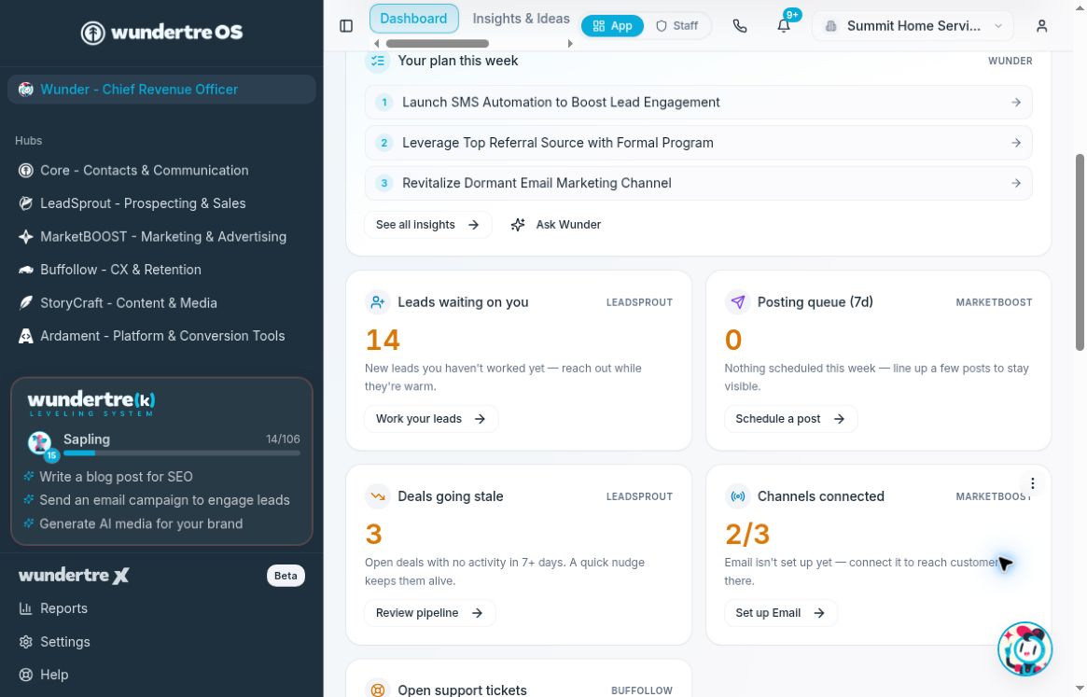1087x697 pixels.
Task: Click the Help lifebuoy icon
Action: coord(25,674)
